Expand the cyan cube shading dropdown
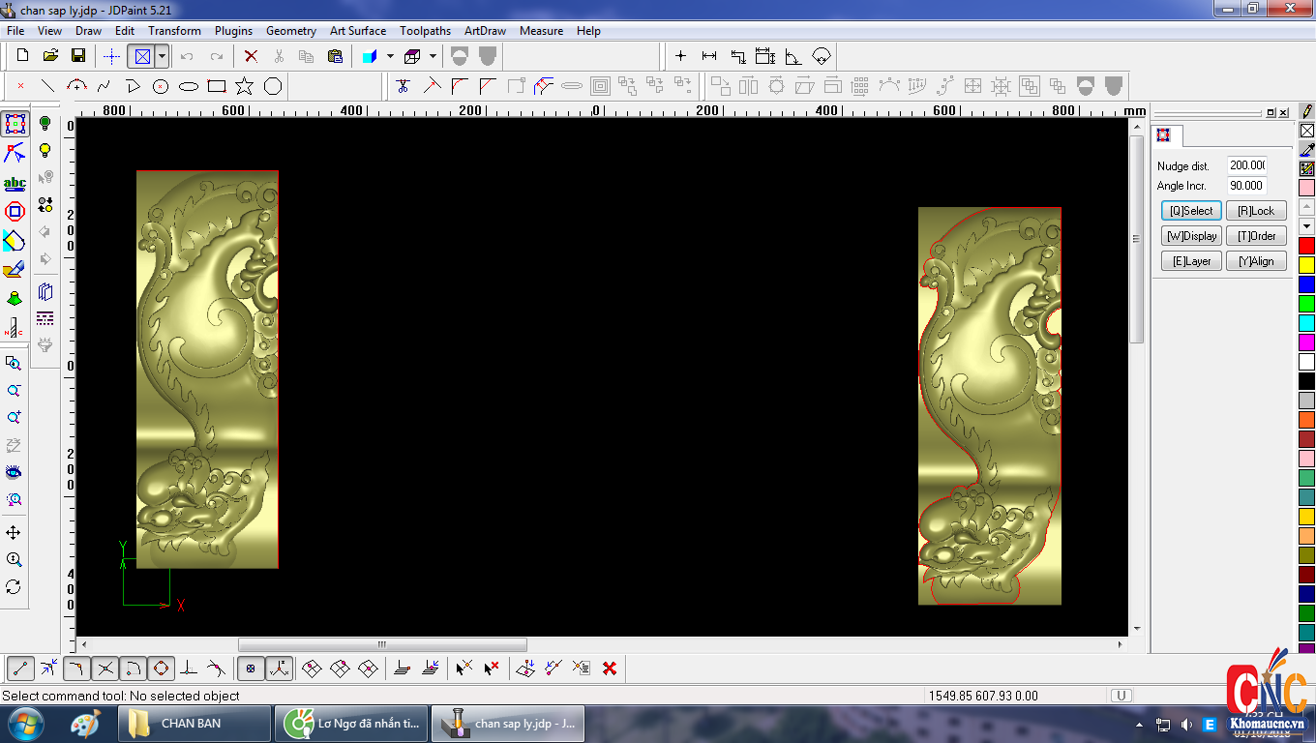Screen dimensions: 1316x743 (390, 56)
